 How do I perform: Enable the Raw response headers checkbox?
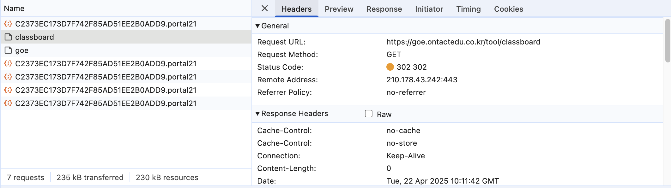point(369,114)
